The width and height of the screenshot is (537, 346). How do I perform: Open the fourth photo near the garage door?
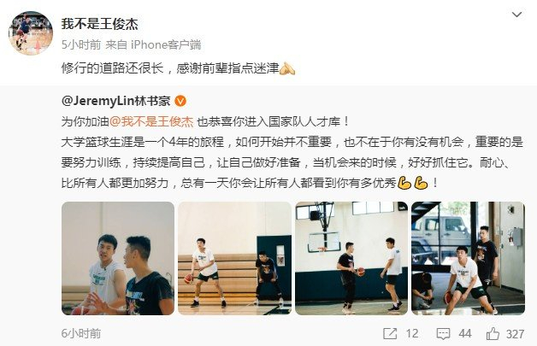[x=468, y=258]
